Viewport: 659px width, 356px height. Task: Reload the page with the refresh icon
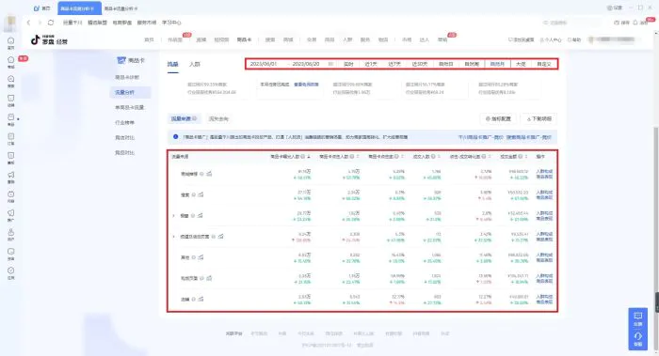click(51, 23)
